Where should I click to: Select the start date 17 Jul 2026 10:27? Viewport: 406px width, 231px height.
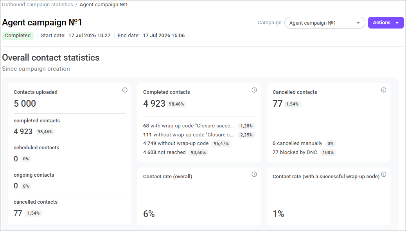[89, 36]
